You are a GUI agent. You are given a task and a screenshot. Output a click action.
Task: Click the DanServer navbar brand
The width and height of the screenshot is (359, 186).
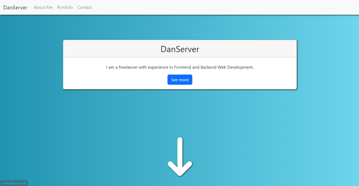click(x=15, y=7)
